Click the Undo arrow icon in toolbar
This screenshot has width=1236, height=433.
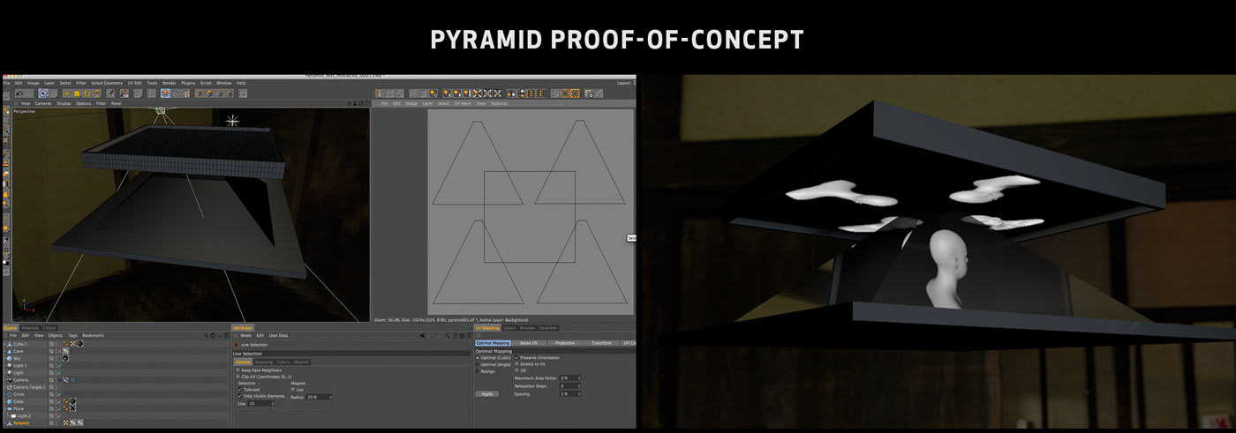[20, 93]
